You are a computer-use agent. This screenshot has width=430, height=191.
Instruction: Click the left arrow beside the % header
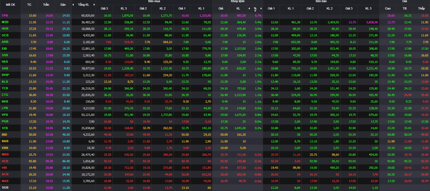tap(249, 8)
